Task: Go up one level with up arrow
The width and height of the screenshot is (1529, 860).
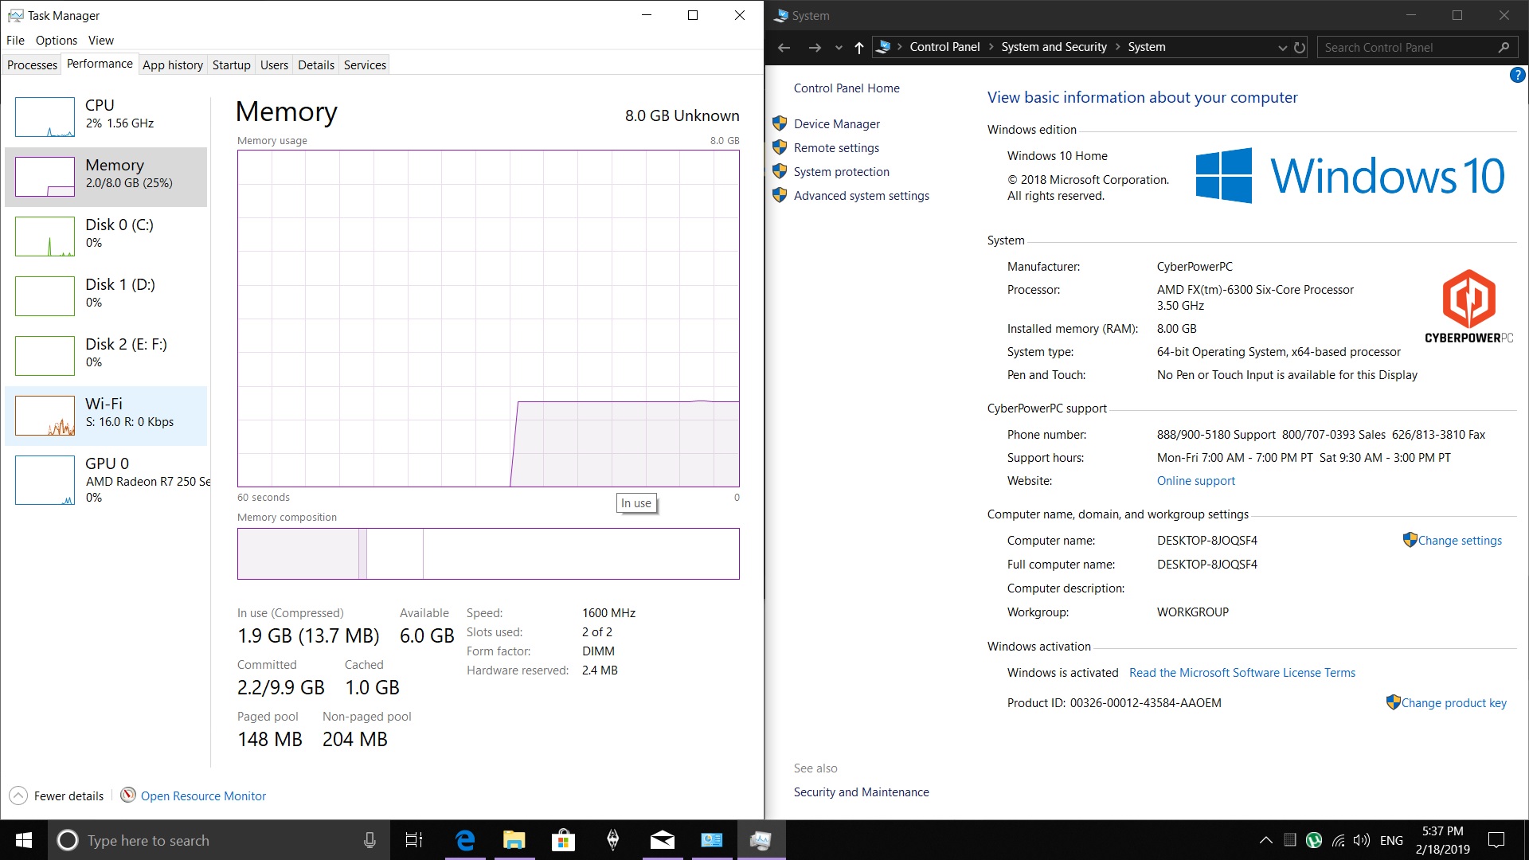Action: point(858,48)
